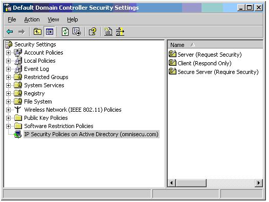Viewport: 269px width, 202px height.
Task: Click IP Security Policies node icon
Action: (x=18, y=134)
